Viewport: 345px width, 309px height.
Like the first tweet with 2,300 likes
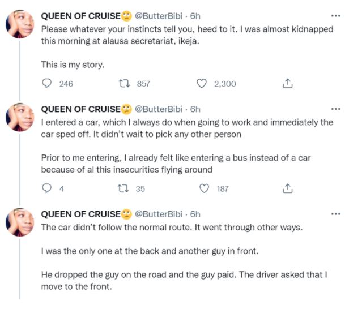click(202, 84)
